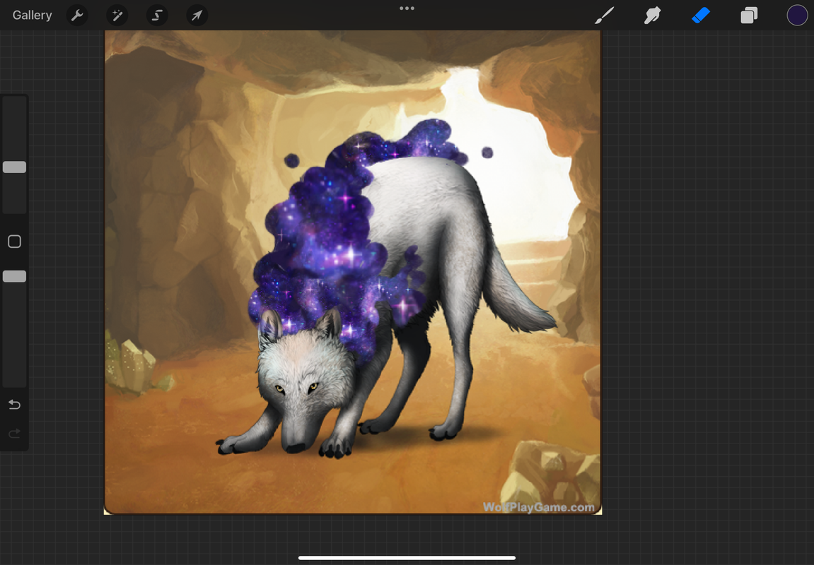Tap the square modify button on sidebar
This screenshot has height=565, width=814.
click(x=15, y=242)
